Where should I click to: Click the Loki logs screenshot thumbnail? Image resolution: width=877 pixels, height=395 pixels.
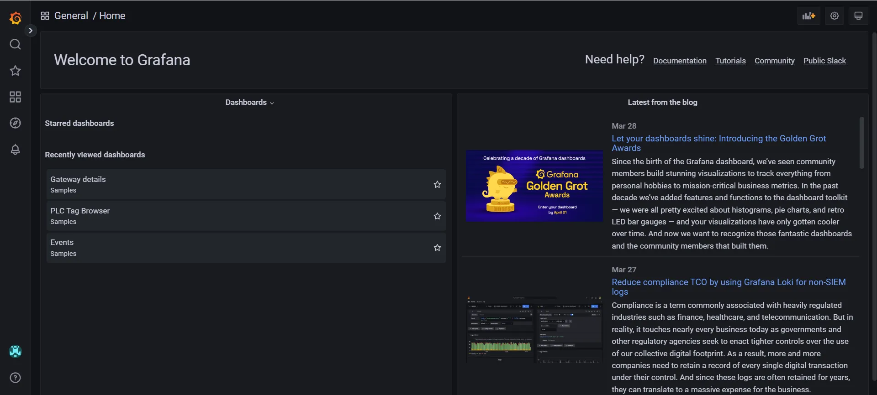534,330
